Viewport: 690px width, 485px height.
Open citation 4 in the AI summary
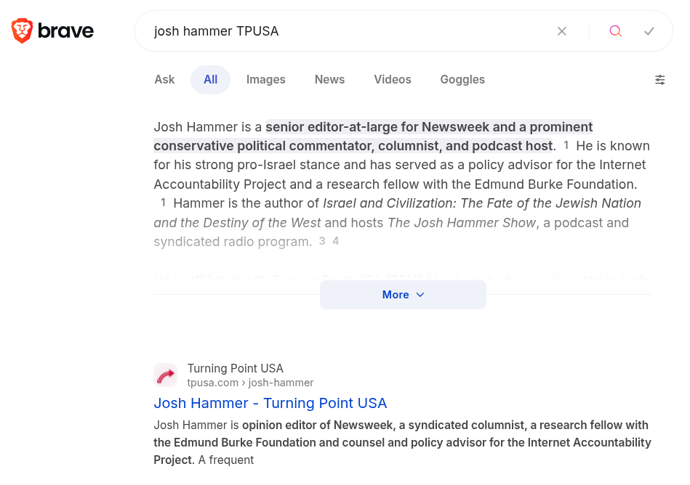[336, 241]
